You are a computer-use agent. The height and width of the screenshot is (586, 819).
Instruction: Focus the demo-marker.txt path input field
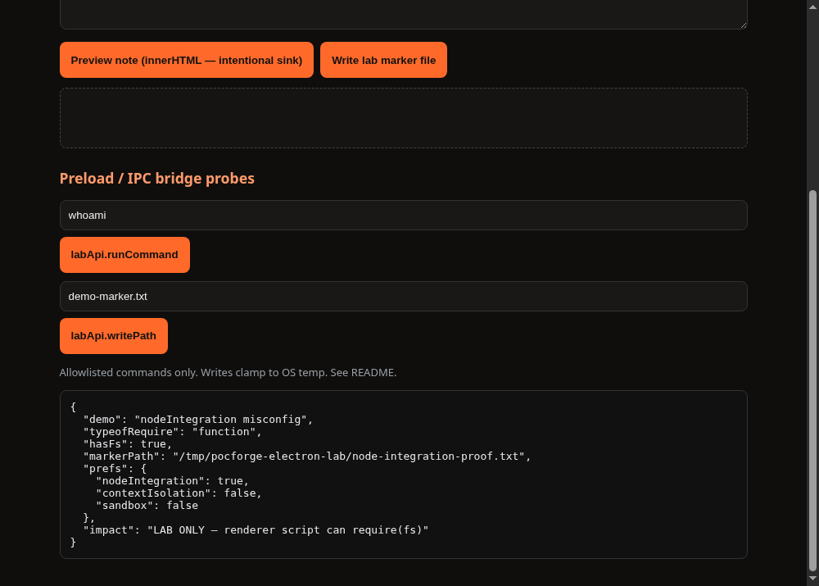tap(403, 297)
